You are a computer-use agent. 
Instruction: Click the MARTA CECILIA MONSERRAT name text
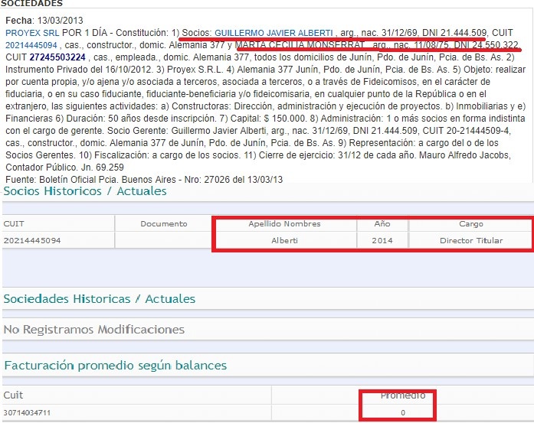(x=300, y=45)
